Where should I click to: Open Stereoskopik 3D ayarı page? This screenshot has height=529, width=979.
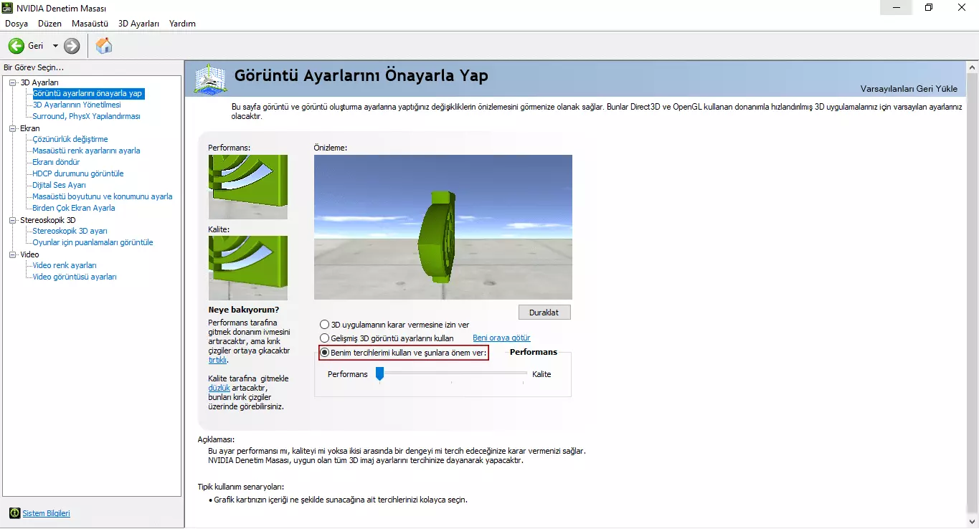(70, 231)
